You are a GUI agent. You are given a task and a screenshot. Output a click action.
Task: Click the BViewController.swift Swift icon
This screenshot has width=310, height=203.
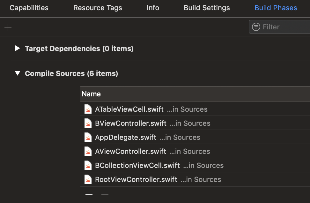tap(88, 123)
